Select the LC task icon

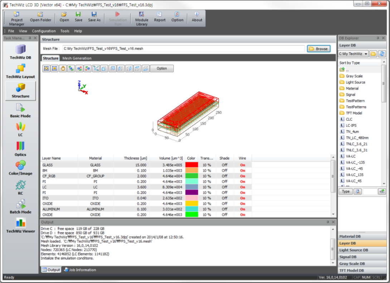click(x=20, y=129)
